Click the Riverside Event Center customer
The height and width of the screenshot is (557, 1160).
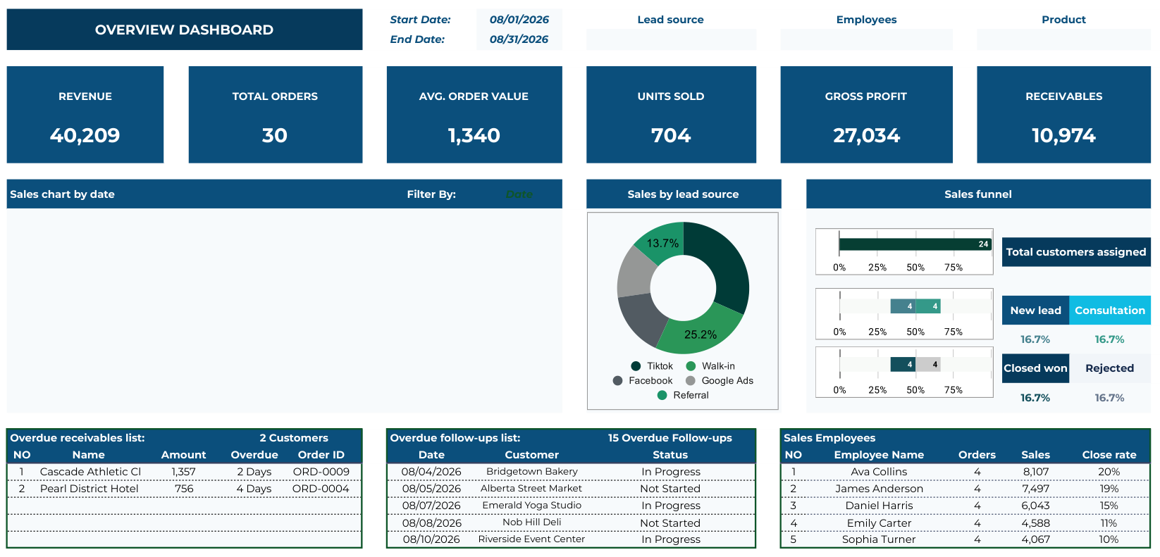point(531,539)
